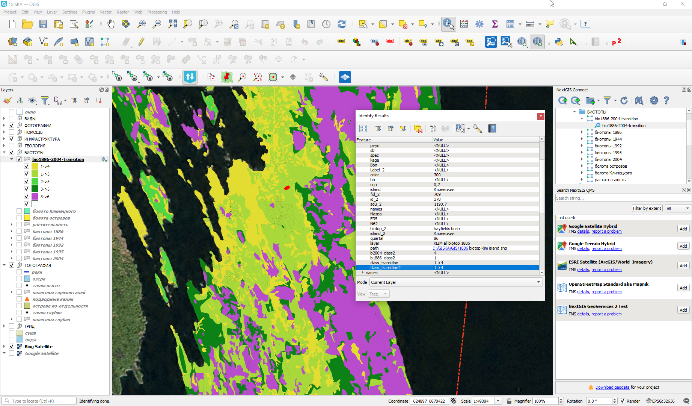Click the Statistical Summary sigma icon
Viewport: 692px width, 406px height.
pos(495,24)
